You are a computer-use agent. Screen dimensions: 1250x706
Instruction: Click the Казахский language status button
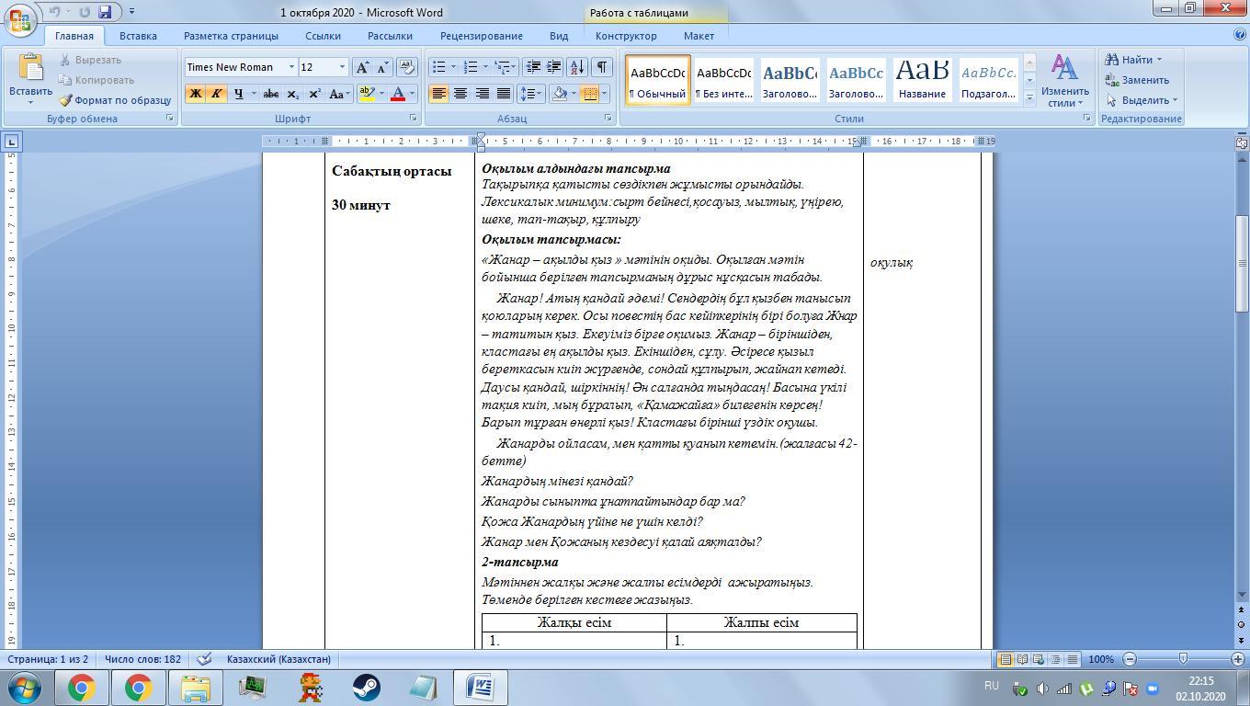point(278,659)
